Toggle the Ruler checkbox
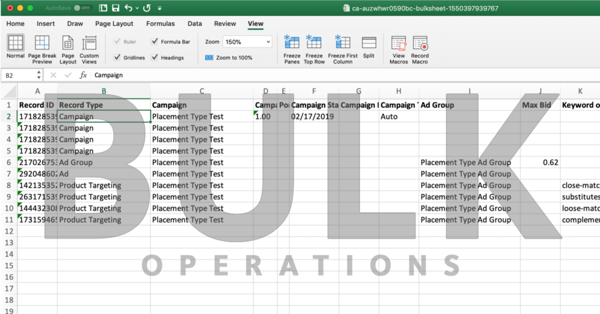This screenshot has width=600, height=314. (x=117, y=41)
